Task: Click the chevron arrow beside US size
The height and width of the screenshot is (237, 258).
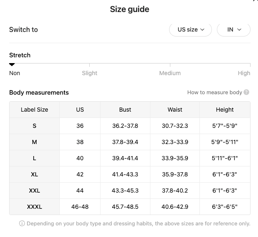Action: pyautogui.click(x=202, y=29)
